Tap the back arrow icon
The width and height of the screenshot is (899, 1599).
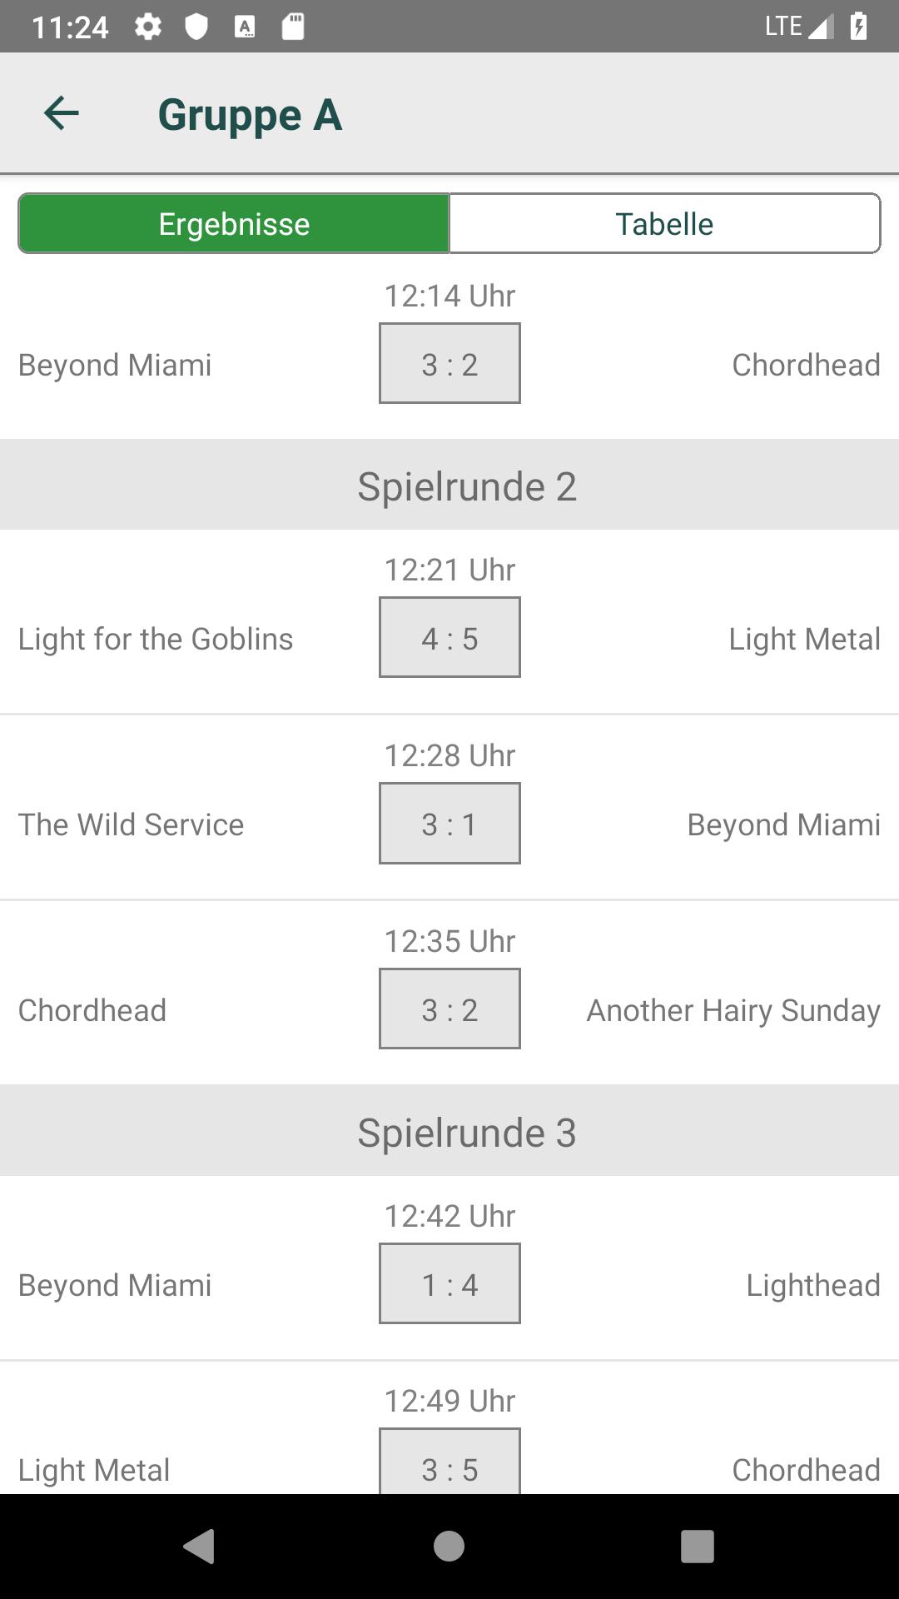61,113
